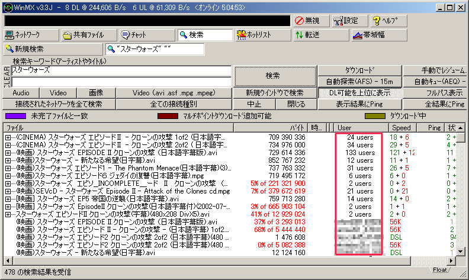469x280 pixels.
Task: Select the Audio file type filter
Action: (21, 93)
